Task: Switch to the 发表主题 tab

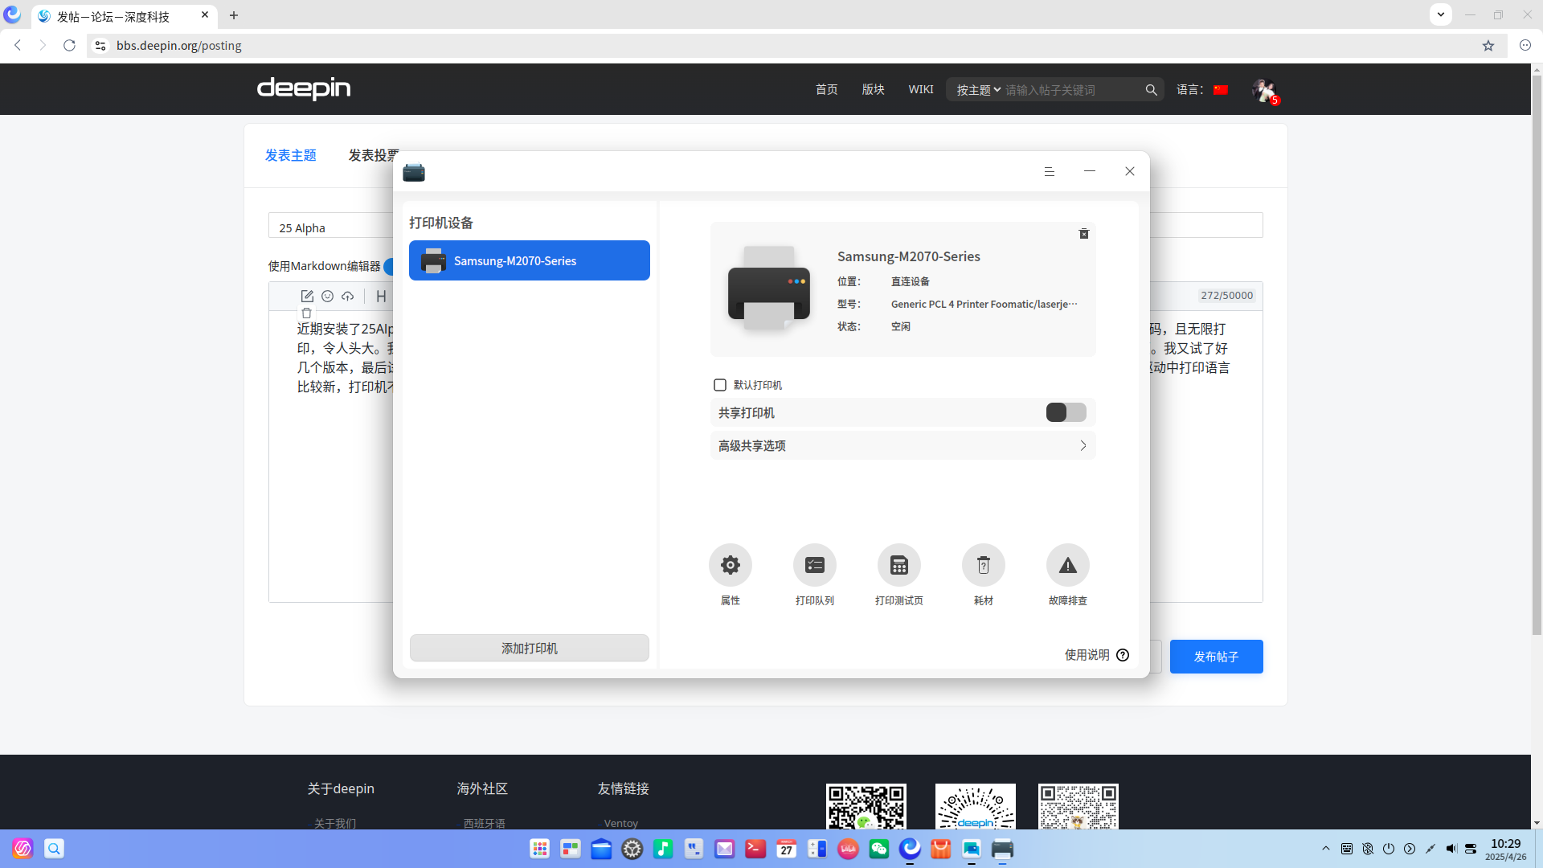Action: click(291, 155)
